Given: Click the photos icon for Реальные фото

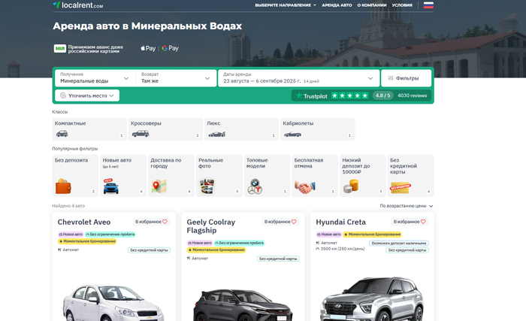Looking at the screenshot, I should tap(207, 186).
